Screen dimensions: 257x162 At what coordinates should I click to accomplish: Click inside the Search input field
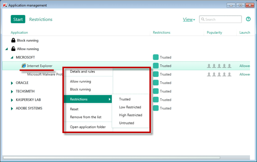[x=220, y=19]
